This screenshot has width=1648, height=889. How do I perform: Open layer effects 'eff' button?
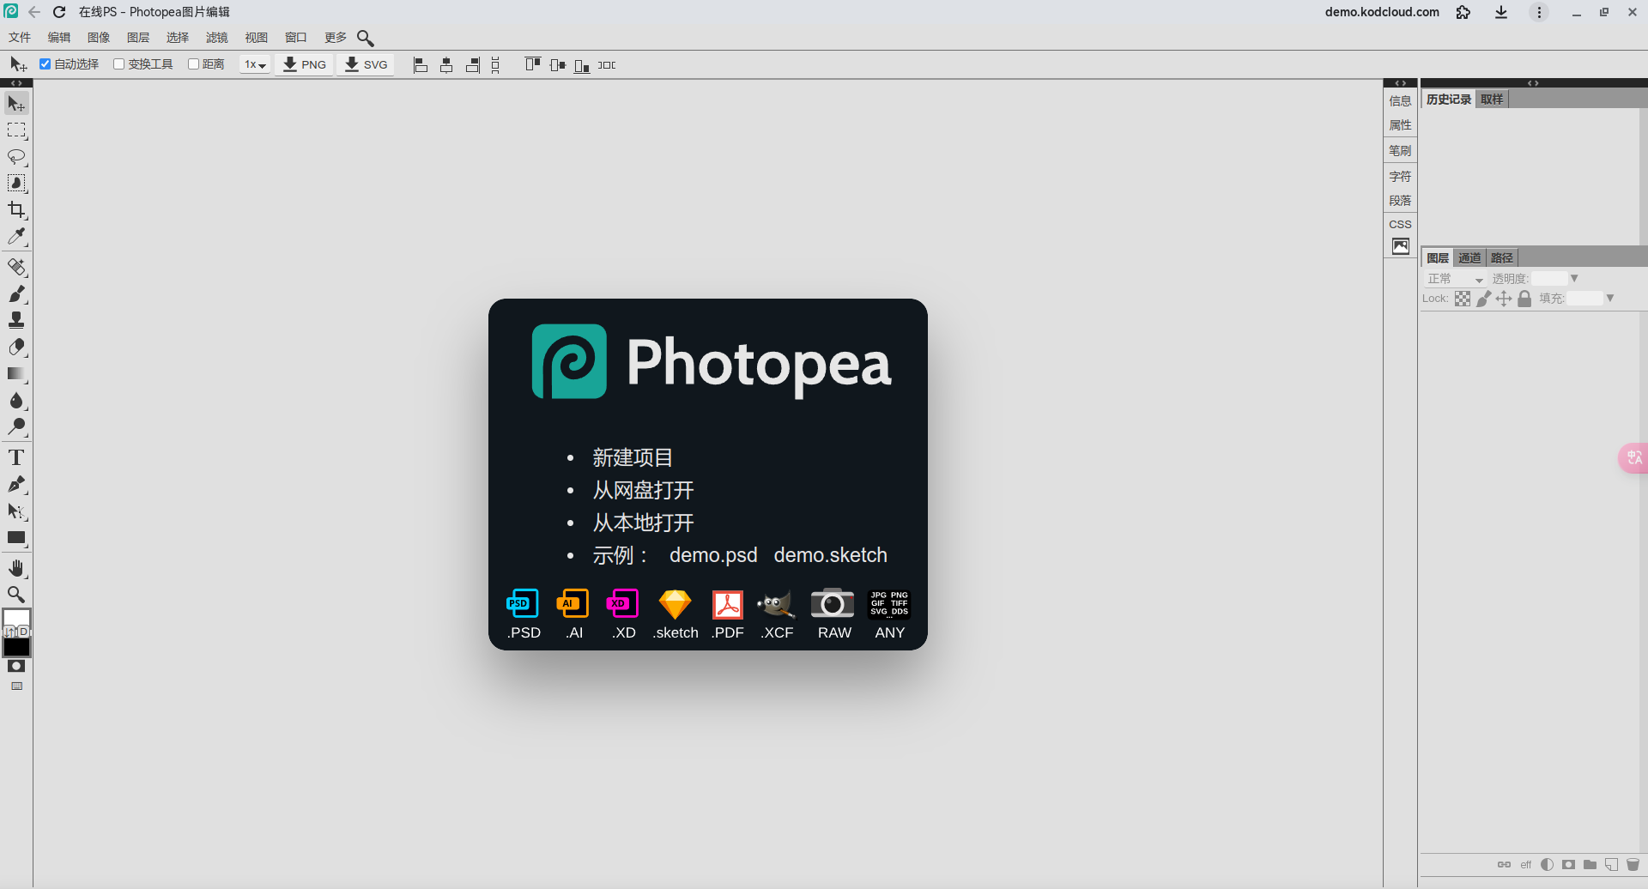tap(1526, 864)
